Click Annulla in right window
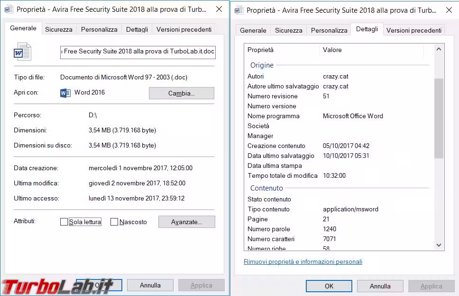This screenshot has width=459, height=296. click(380, 286)
